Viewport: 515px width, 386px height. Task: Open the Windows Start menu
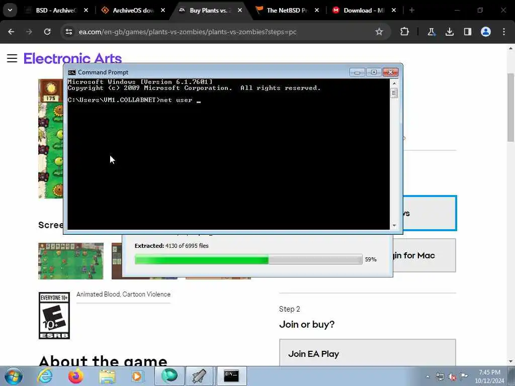coord(14,376)
